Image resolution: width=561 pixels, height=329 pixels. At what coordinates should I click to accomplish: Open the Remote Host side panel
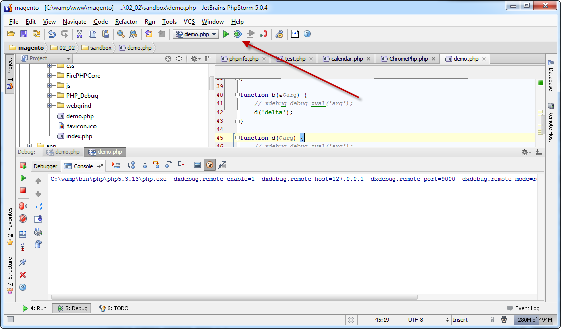pos(551,122)
